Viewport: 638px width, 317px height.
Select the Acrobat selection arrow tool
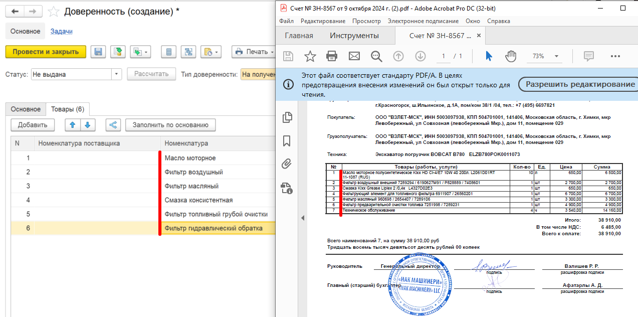pyautogui.click(x=489, y=56)
